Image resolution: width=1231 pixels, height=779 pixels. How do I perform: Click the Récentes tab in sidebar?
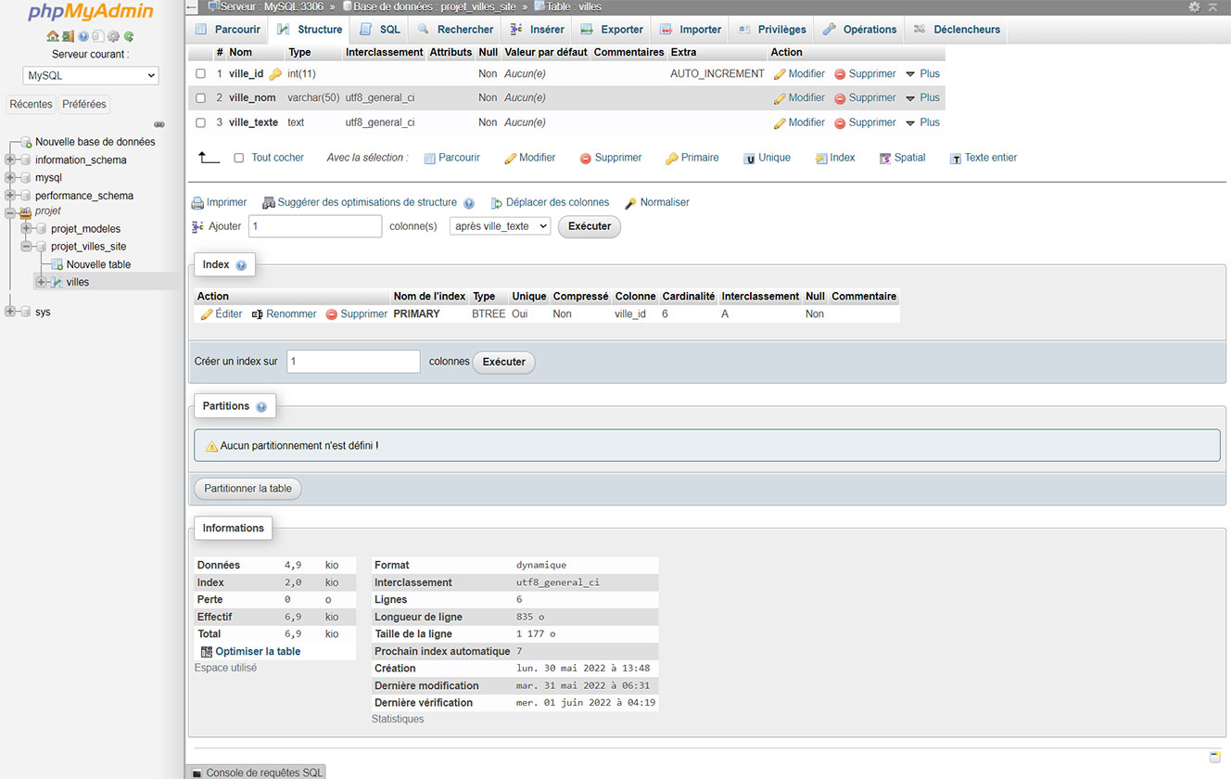pos(31,104)
